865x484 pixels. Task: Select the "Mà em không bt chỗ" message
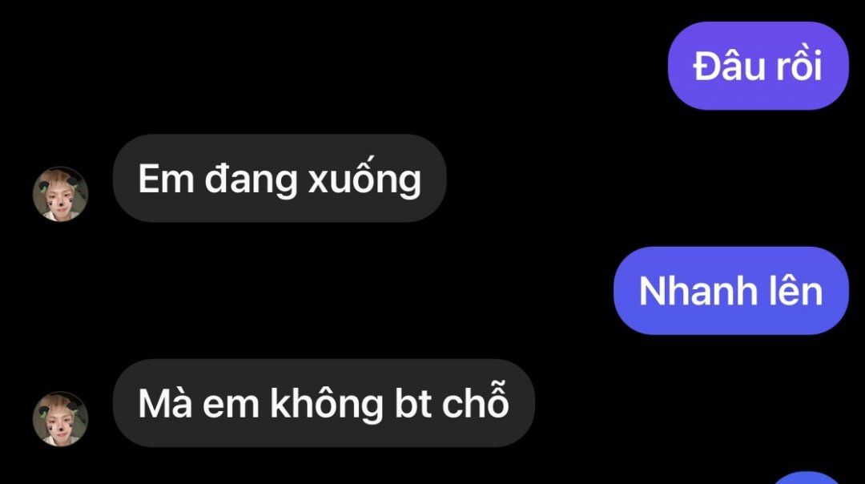point(324,403)
